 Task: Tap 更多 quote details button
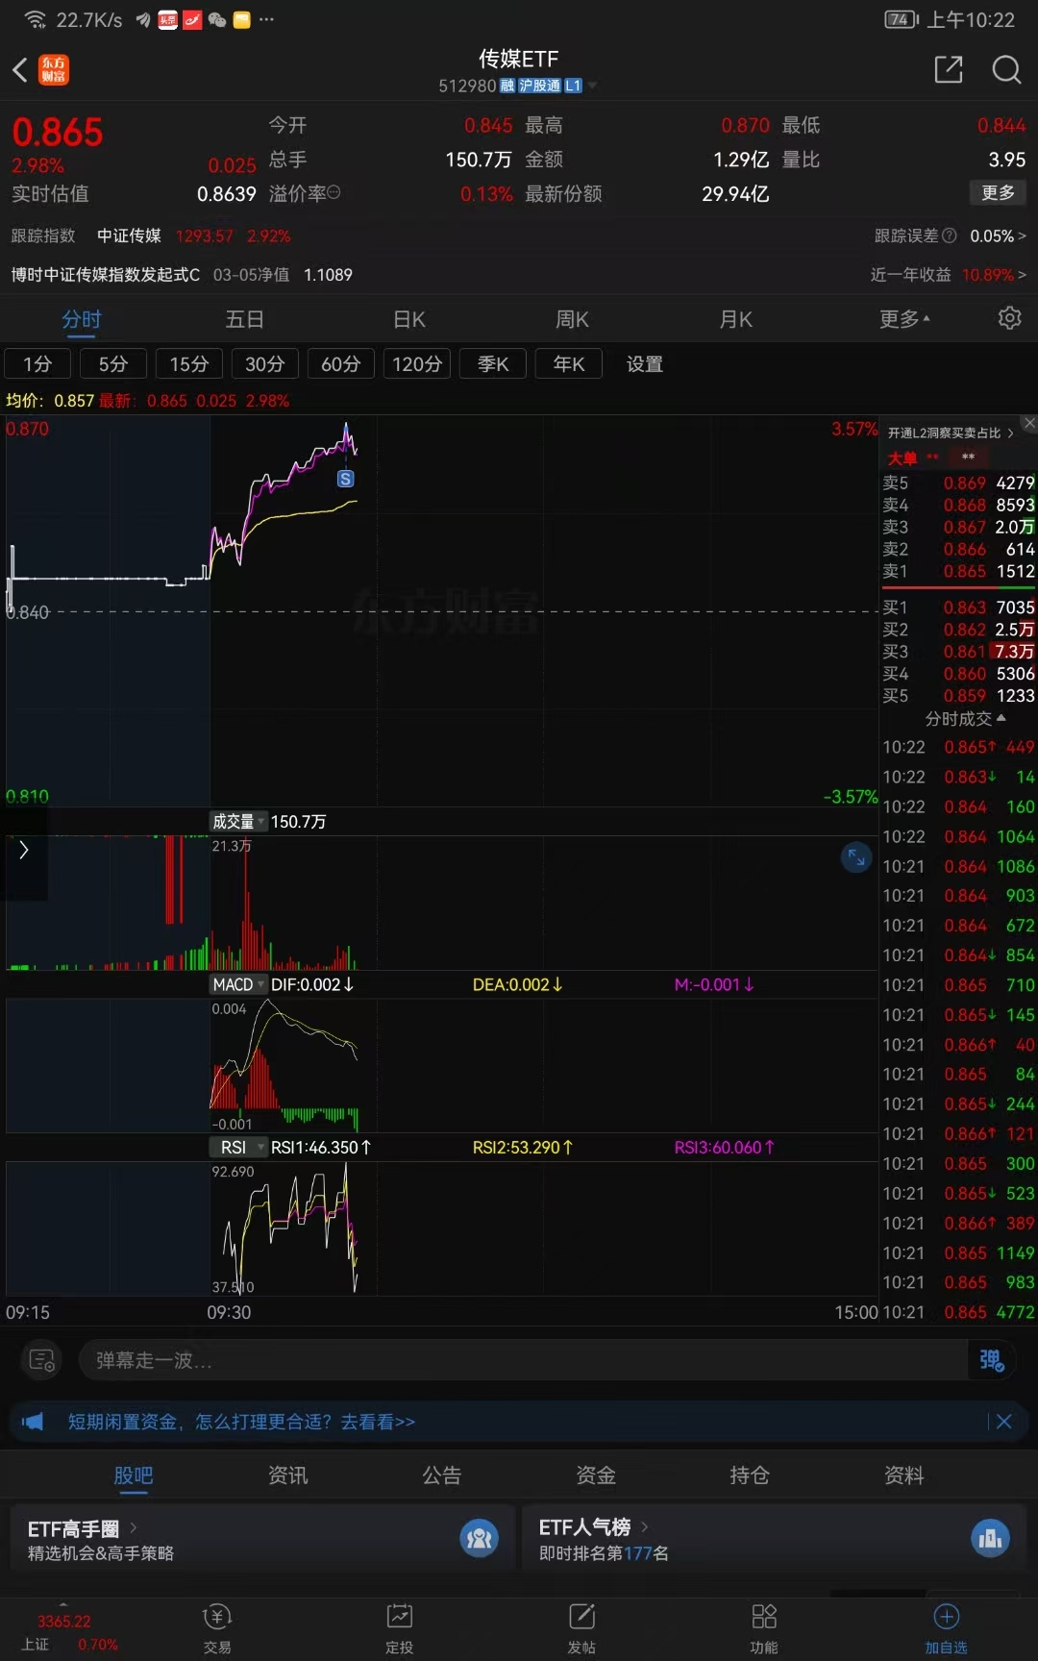point(998,192)
